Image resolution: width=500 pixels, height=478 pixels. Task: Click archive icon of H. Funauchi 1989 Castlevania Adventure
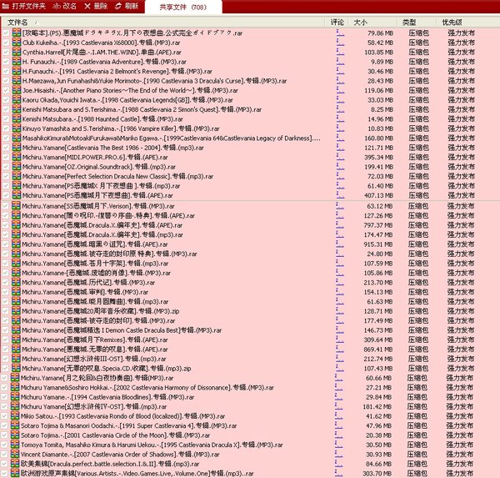tap(17, 61)
